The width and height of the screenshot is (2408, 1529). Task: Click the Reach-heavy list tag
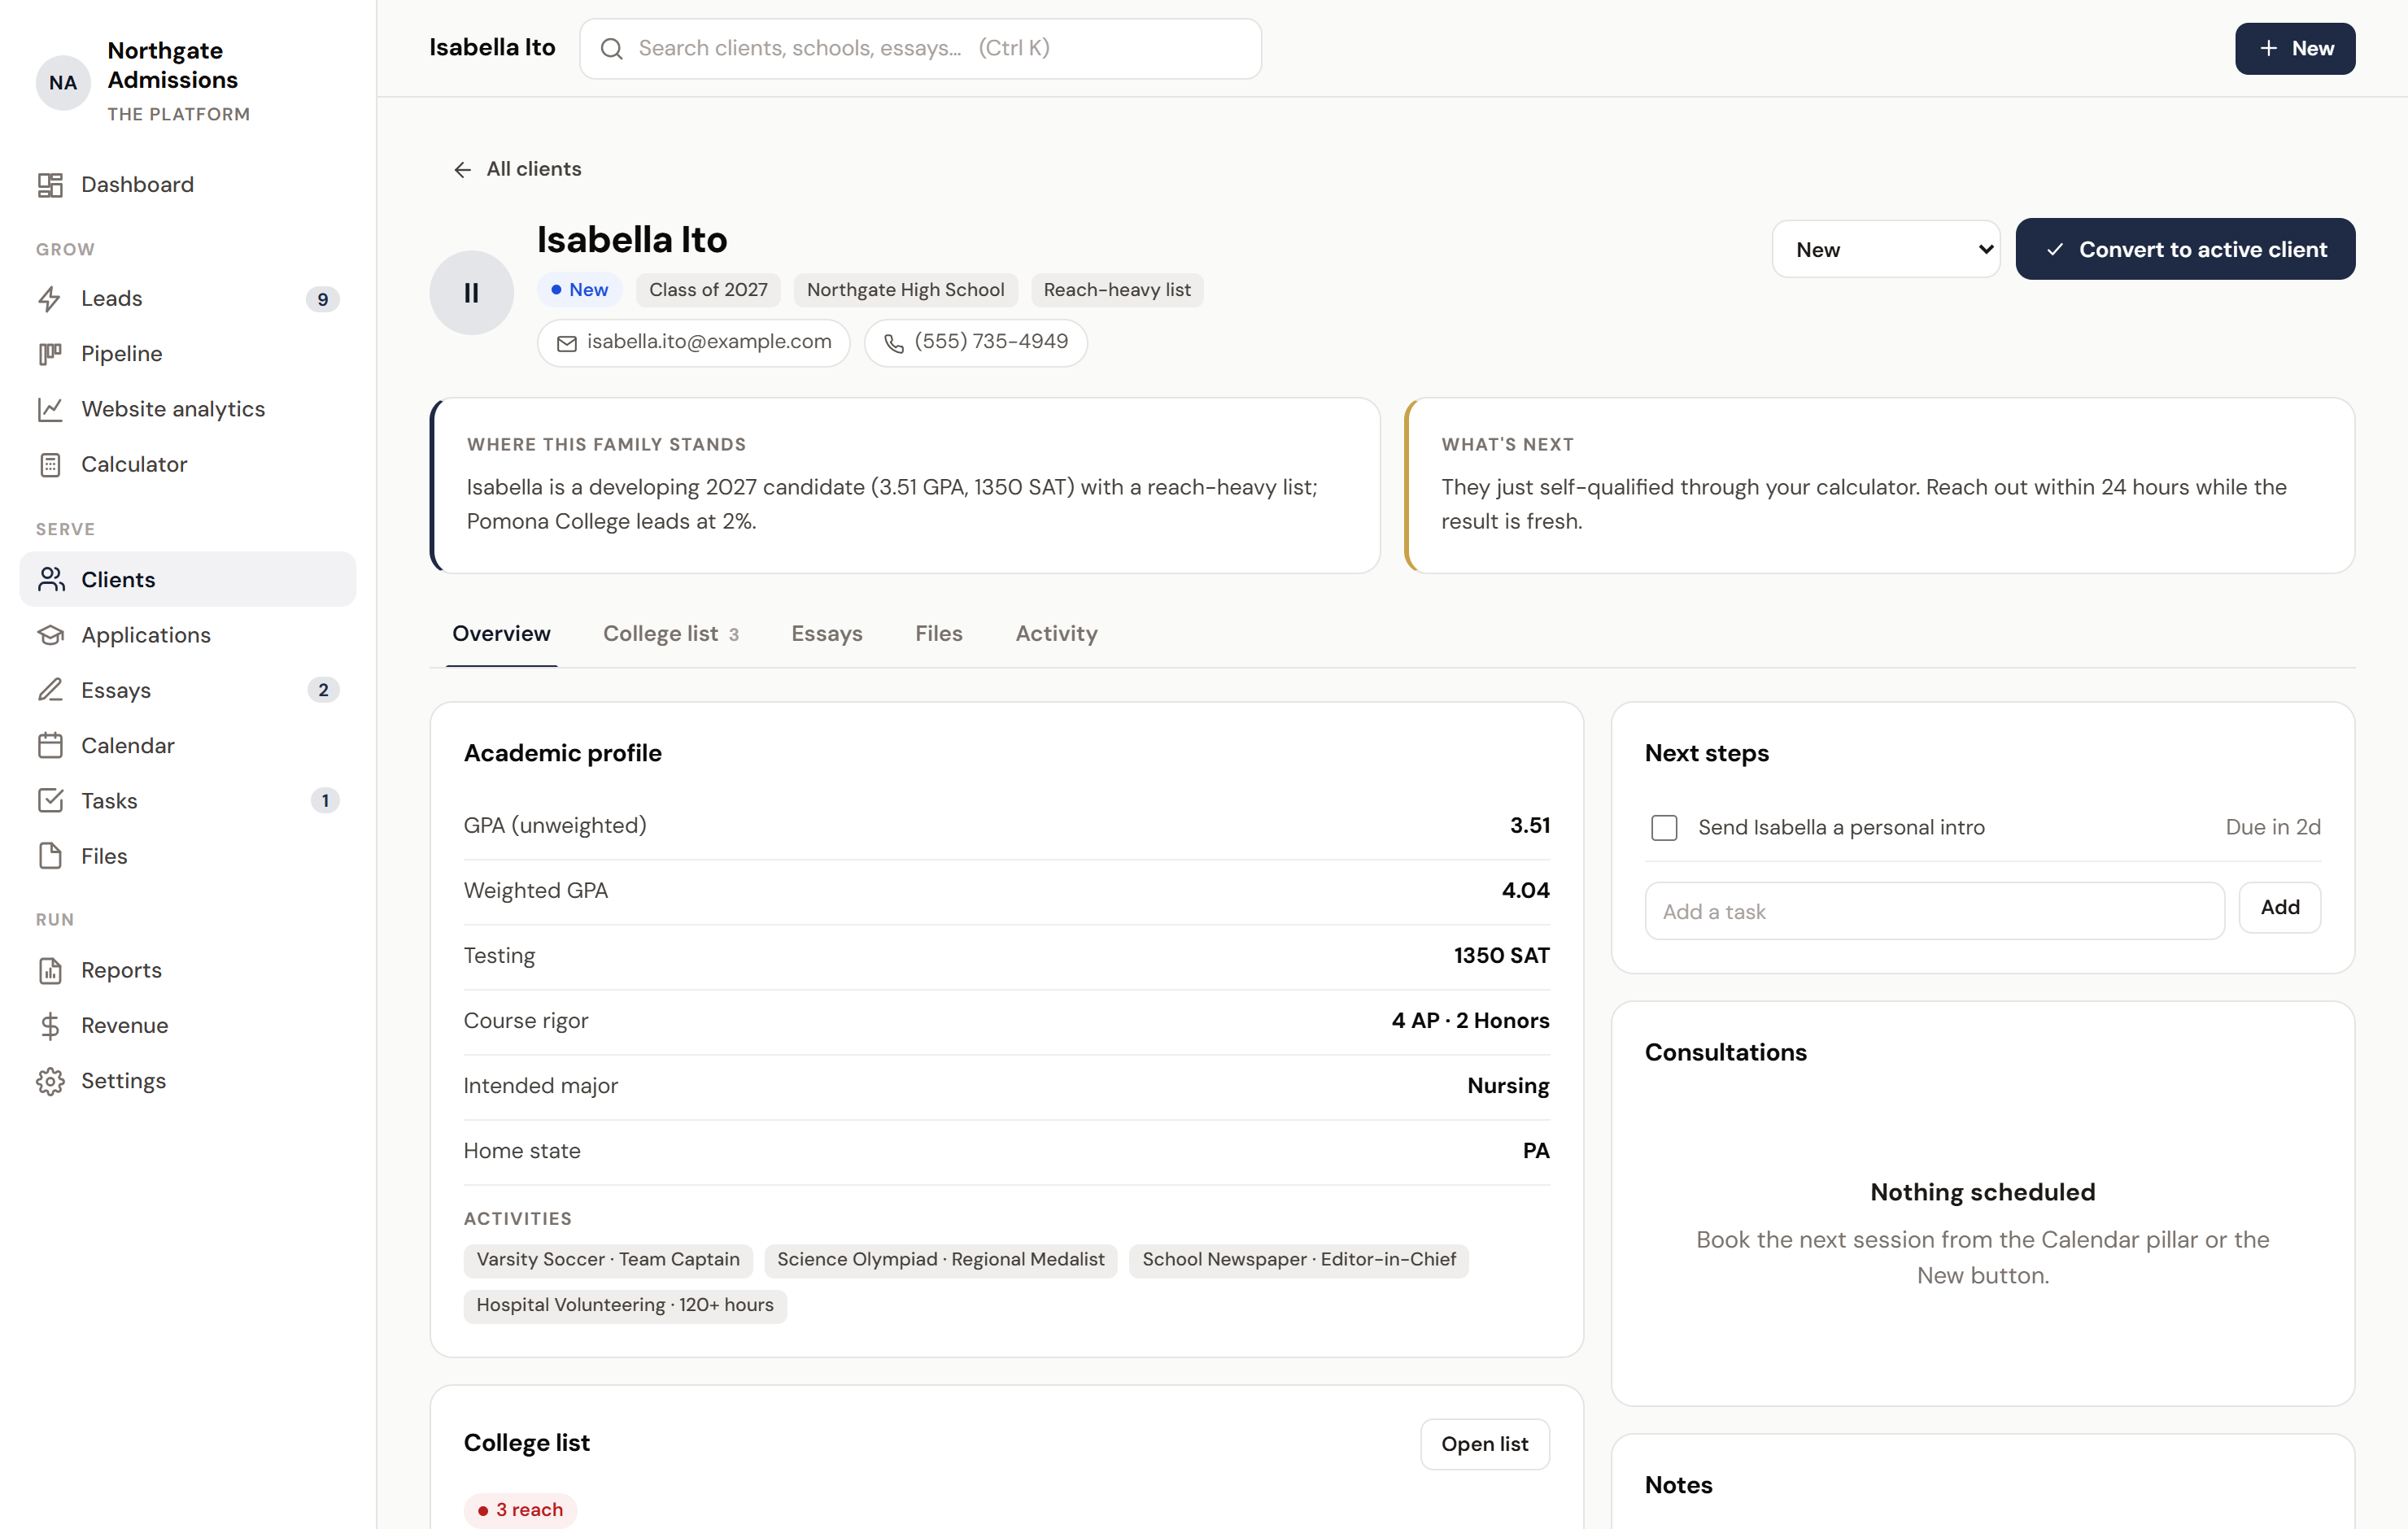[1117, 290]
